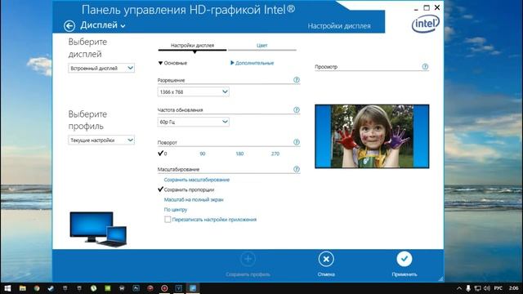The image size is (523, 294).
Task: Select По центру scaling option
Action: pos(176,210)
